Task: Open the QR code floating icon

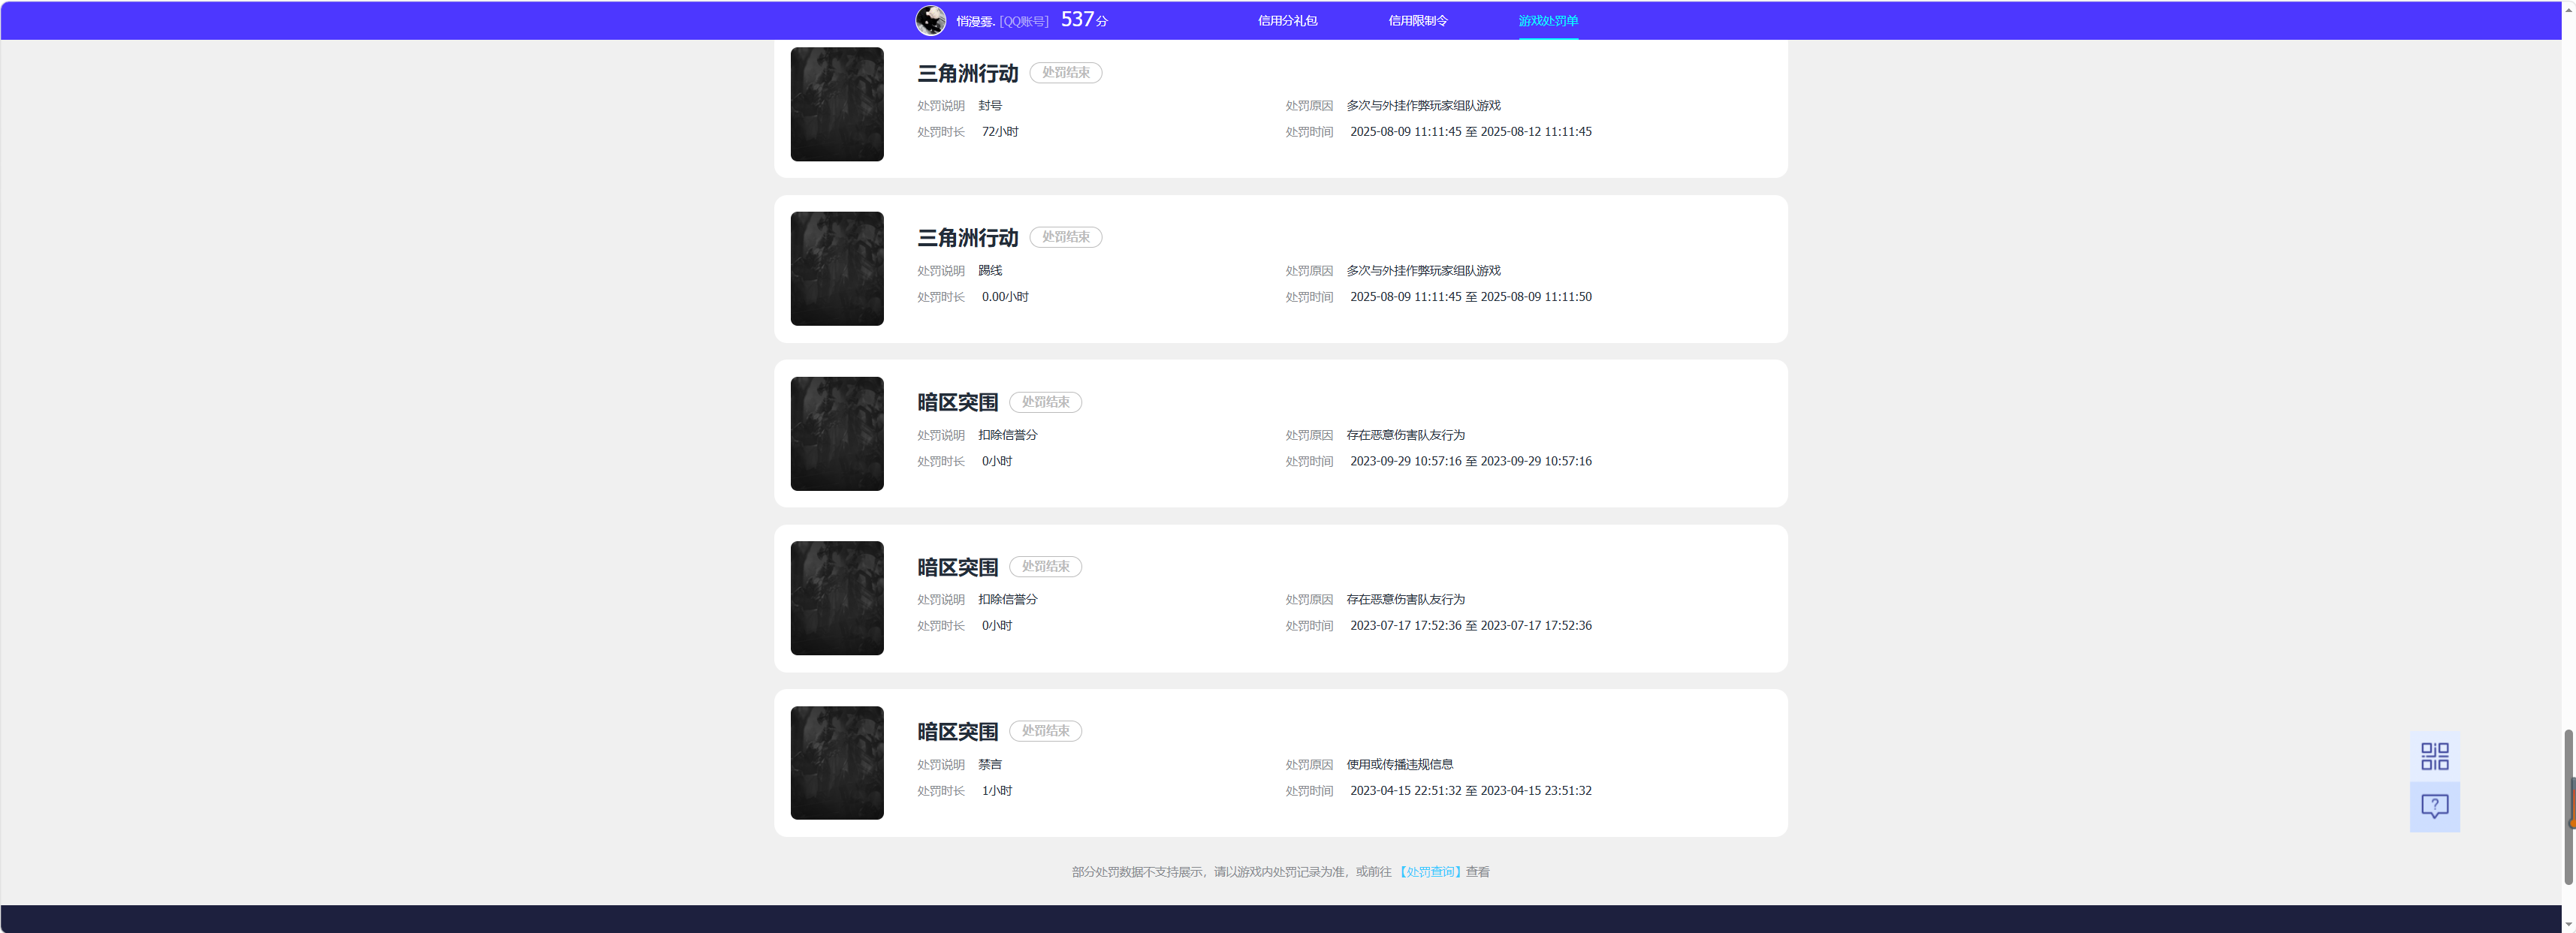Action: click(2434, 756)
